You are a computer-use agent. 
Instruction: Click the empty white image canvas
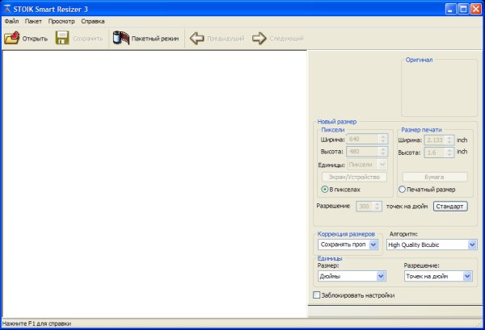coord(154,184)
